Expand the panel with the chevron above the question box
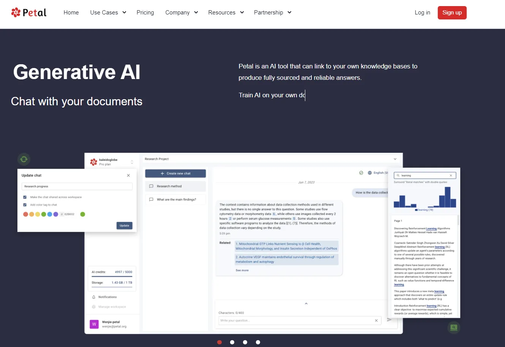Viewport: 505px width, 347px height. coord(306,303)
